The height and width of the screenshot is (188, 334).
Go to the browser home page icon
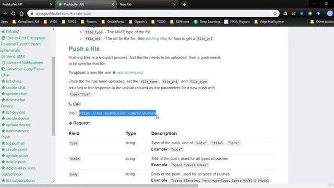point(21,14)
